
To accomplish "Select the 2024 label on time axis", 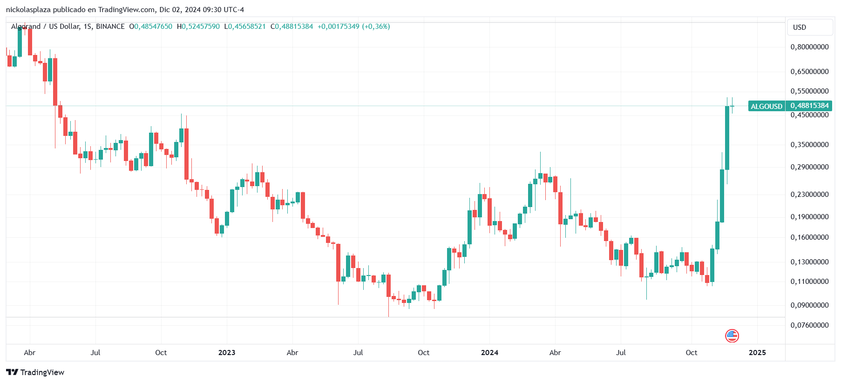I will point(489,353).
